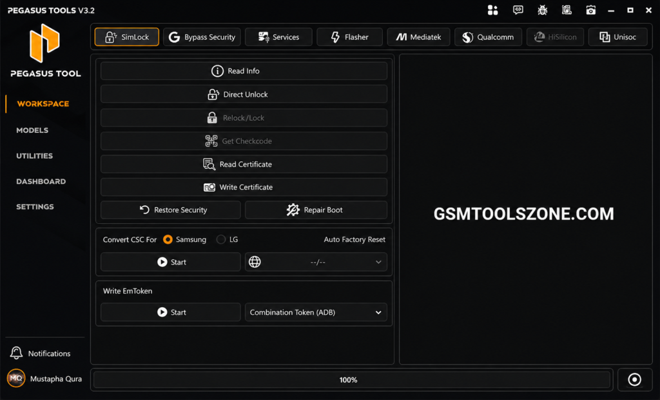Click the Notifications bell icon
The height and width of the screenshot is (400, 660).
[x=16, y=353]
